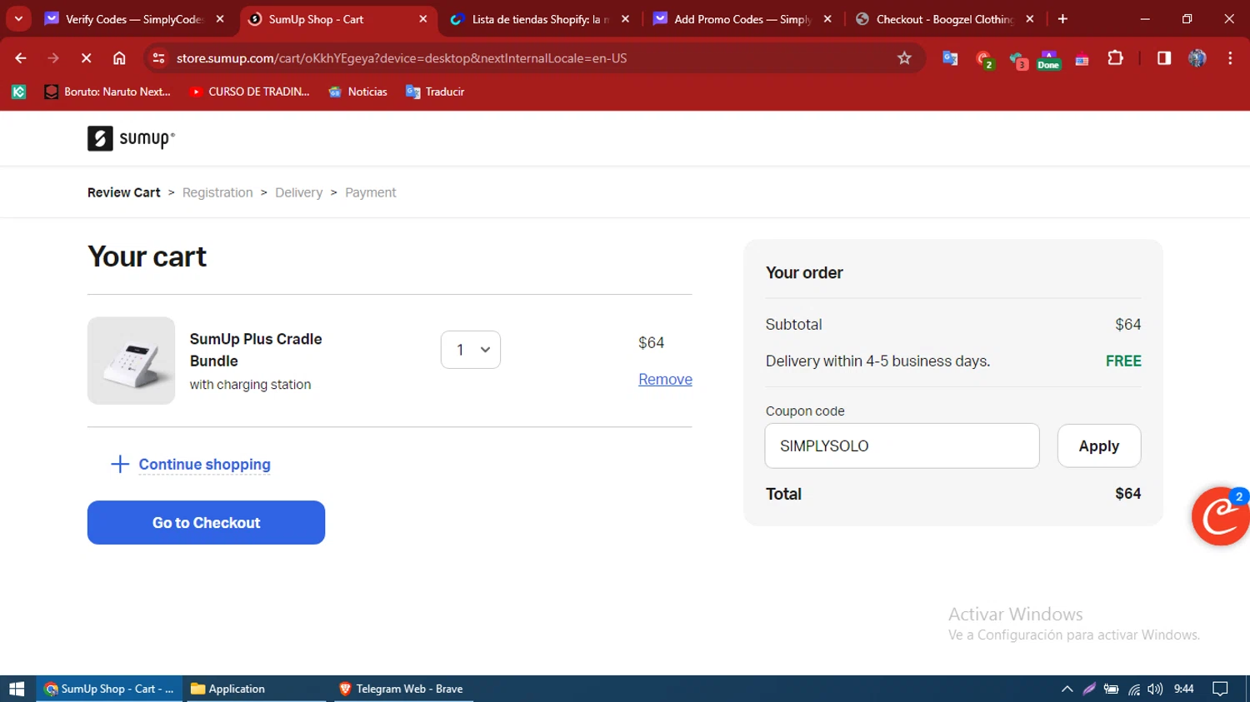Select the SumUp Shop - Cart tab
The image size is (1250, 702).
click(x=337, y=18)
